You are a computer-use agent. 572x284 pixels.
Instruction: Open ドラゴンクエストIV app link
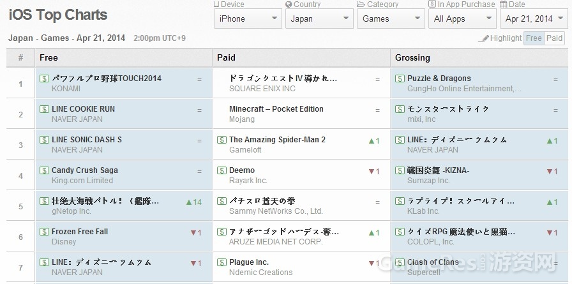pos(283,78)
